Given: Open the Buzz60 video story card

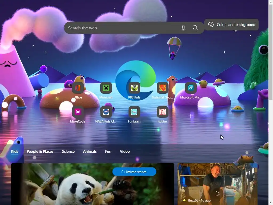Looking at the screenshot, I should (x=217, y=184).
